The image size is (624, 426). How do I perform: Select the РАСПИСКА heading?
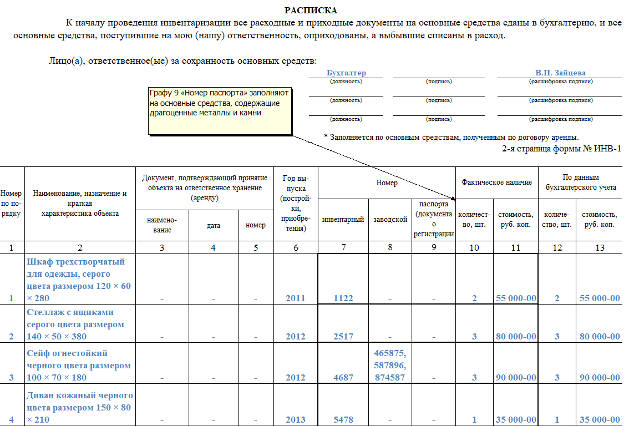coord(311,11)
